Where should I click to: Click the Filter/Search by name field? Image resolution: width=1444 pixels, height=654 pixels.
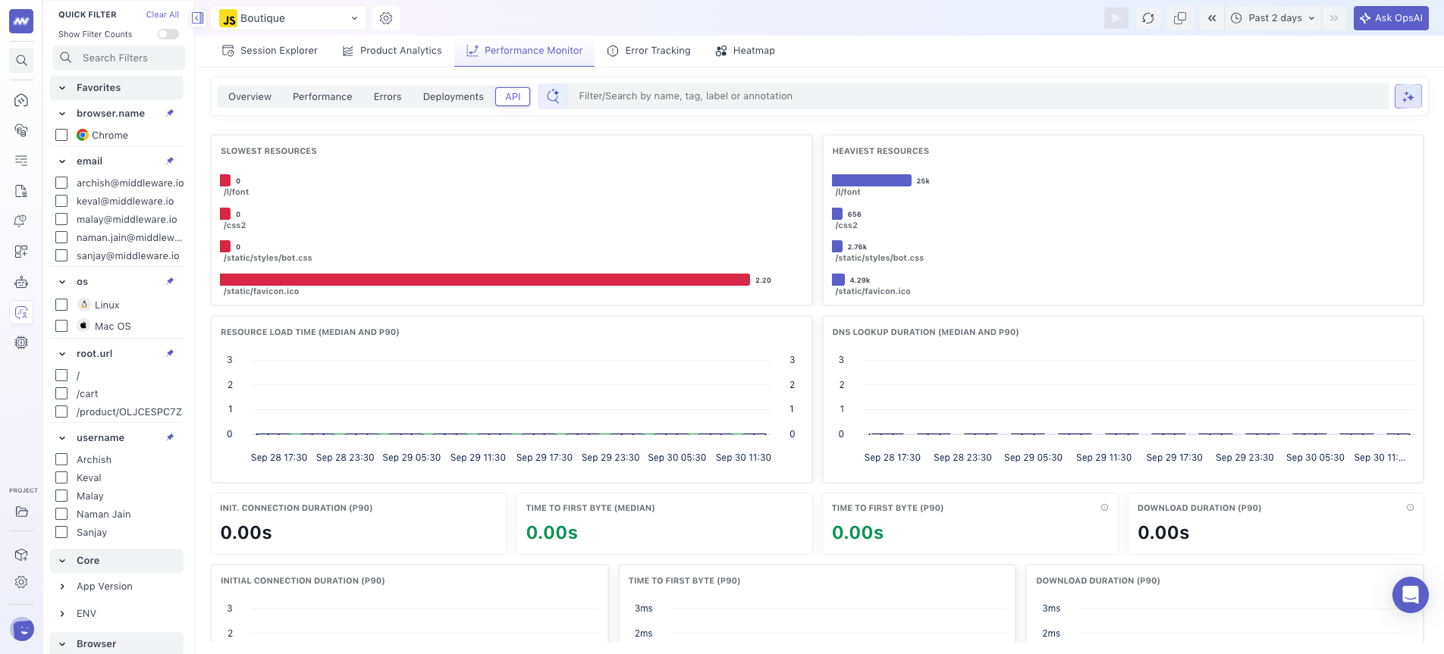coord(980,96)
